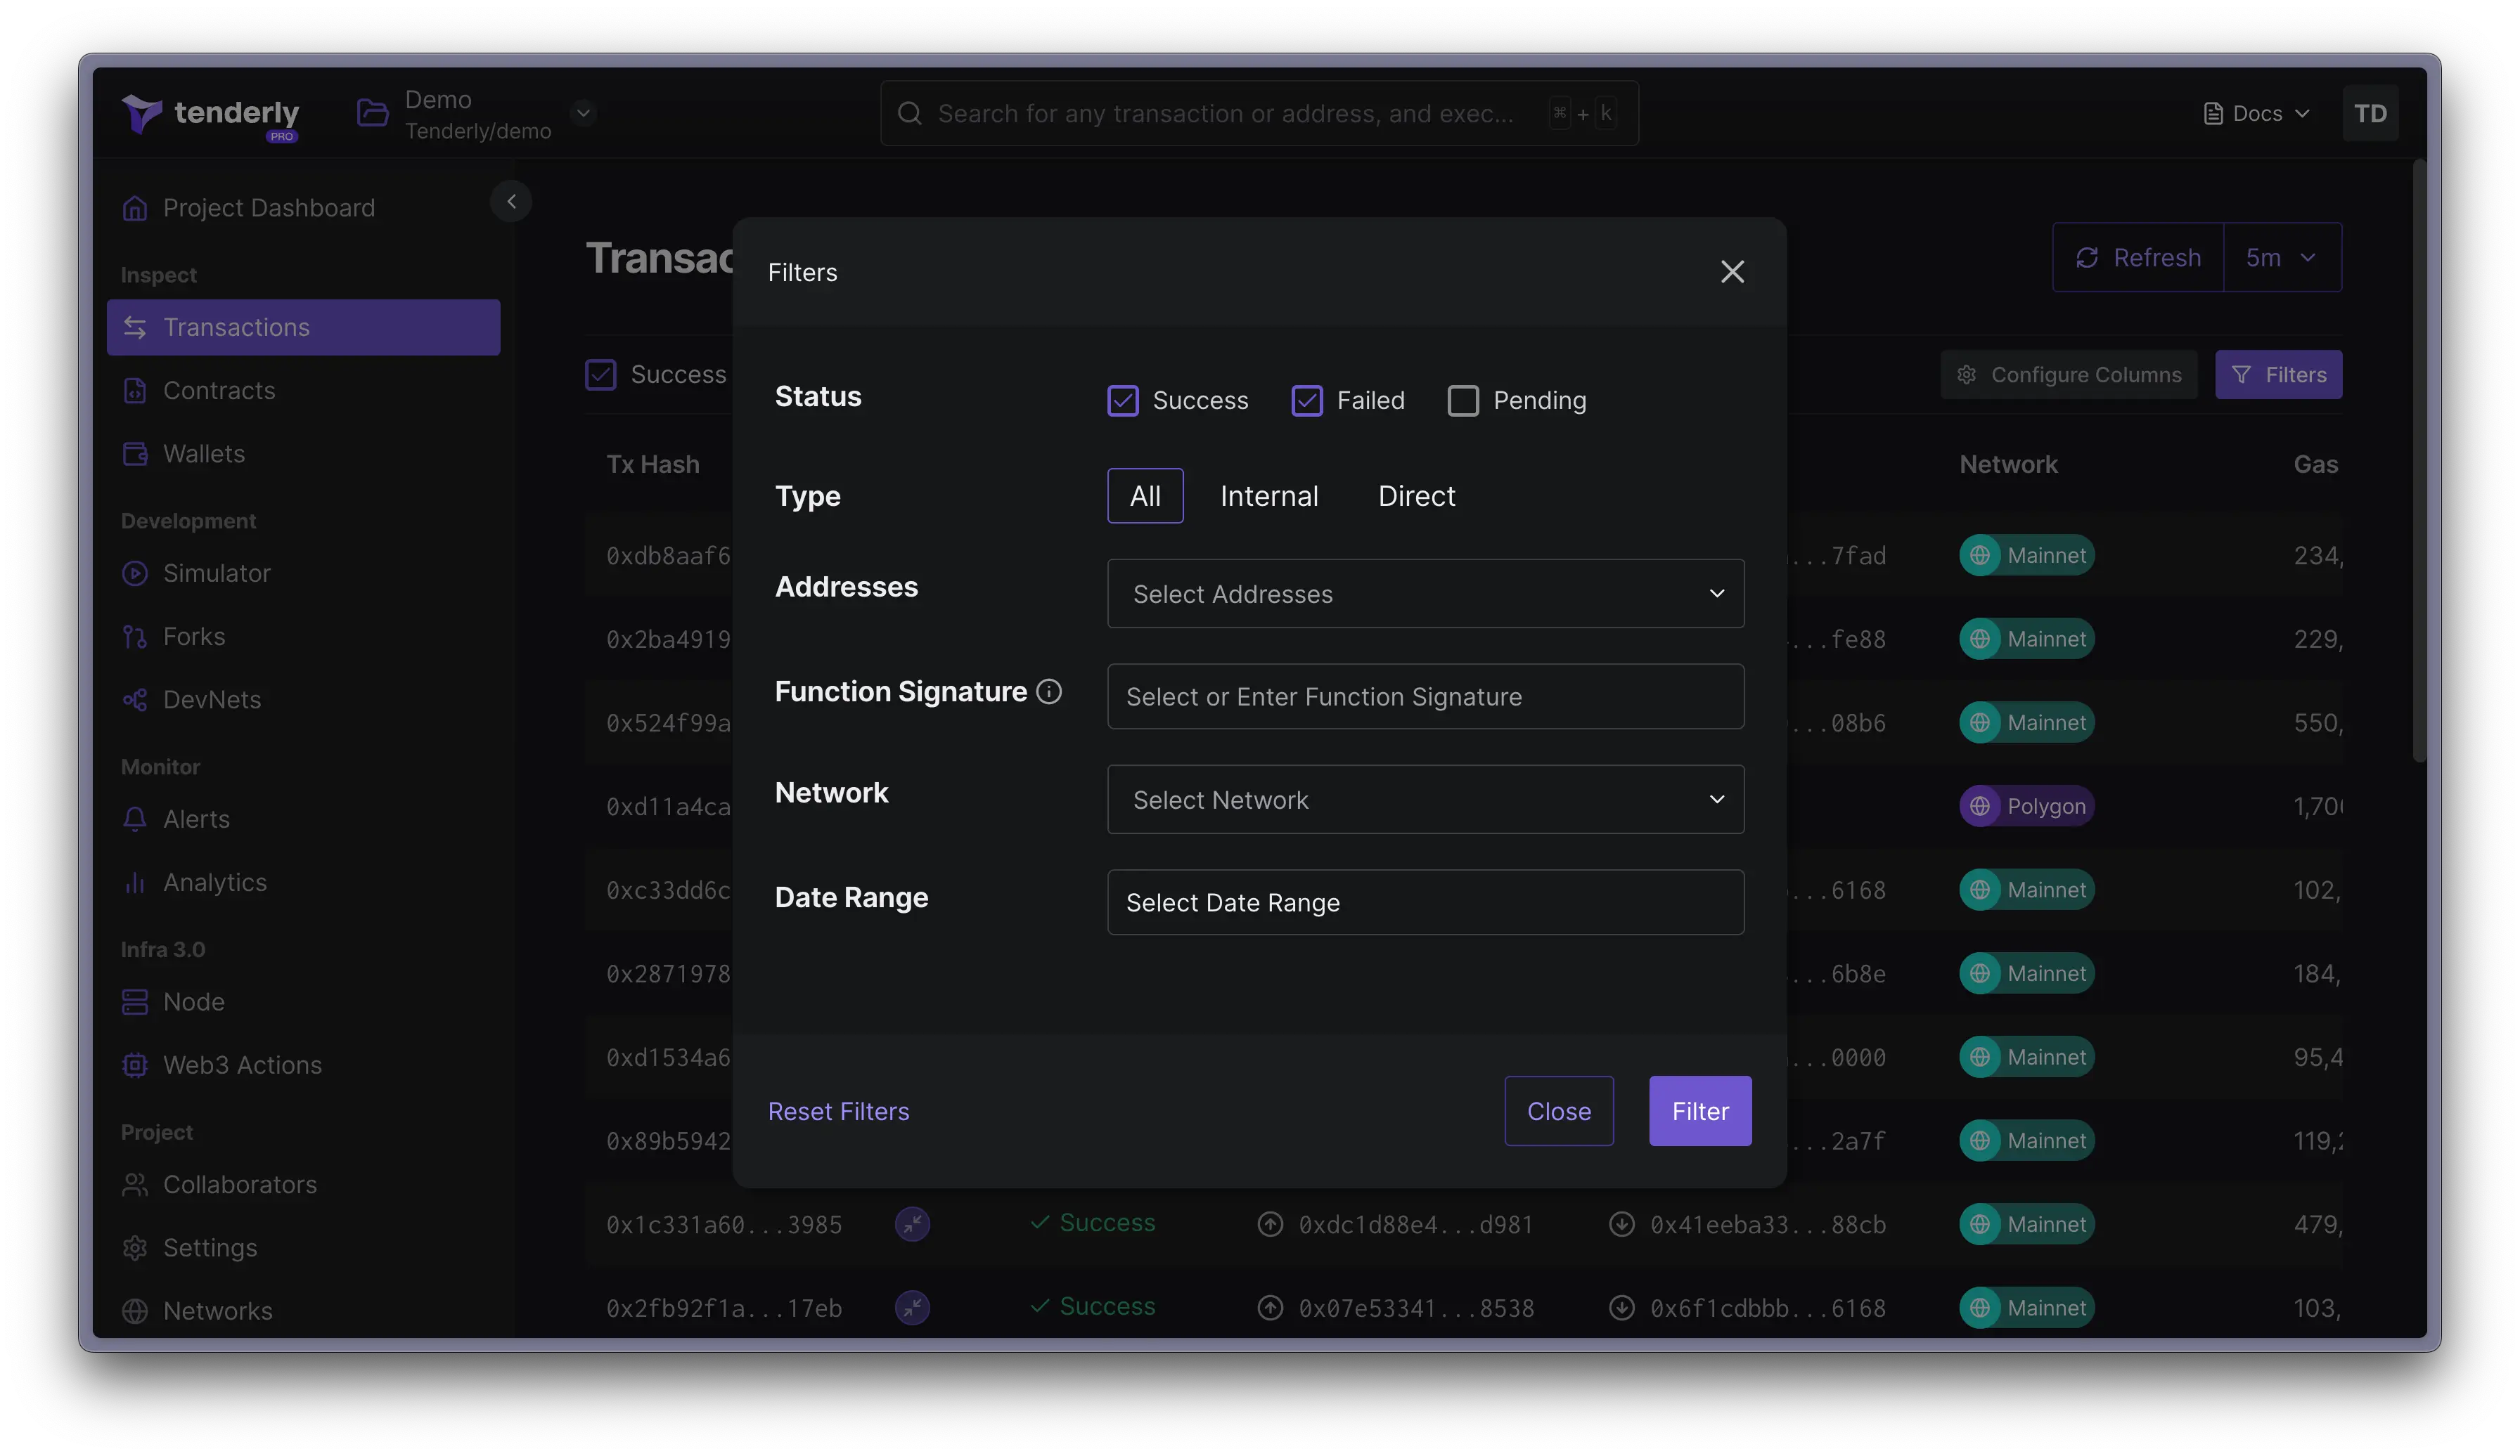Screen dimensions: 2520x1456
Task: Apply filters with the Filter button
Action: (1700, 1111)
